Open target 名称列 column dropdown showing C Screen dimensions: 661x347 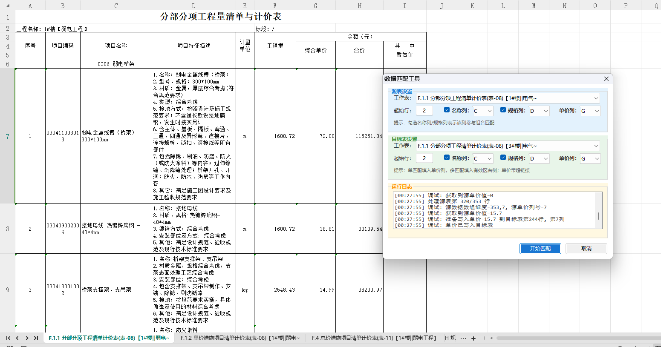(x=482, y=158)
